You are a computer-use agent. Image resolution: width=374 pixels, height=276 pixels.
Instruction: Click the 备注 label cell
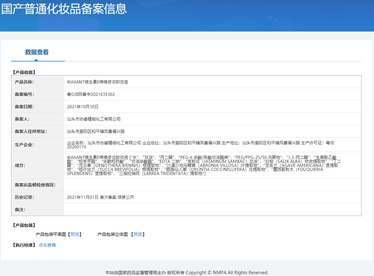click(x=38, y=210)
